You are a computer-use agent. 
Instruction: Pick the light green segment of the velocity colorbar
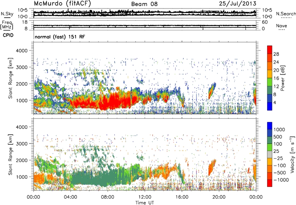tap(270, 147)
